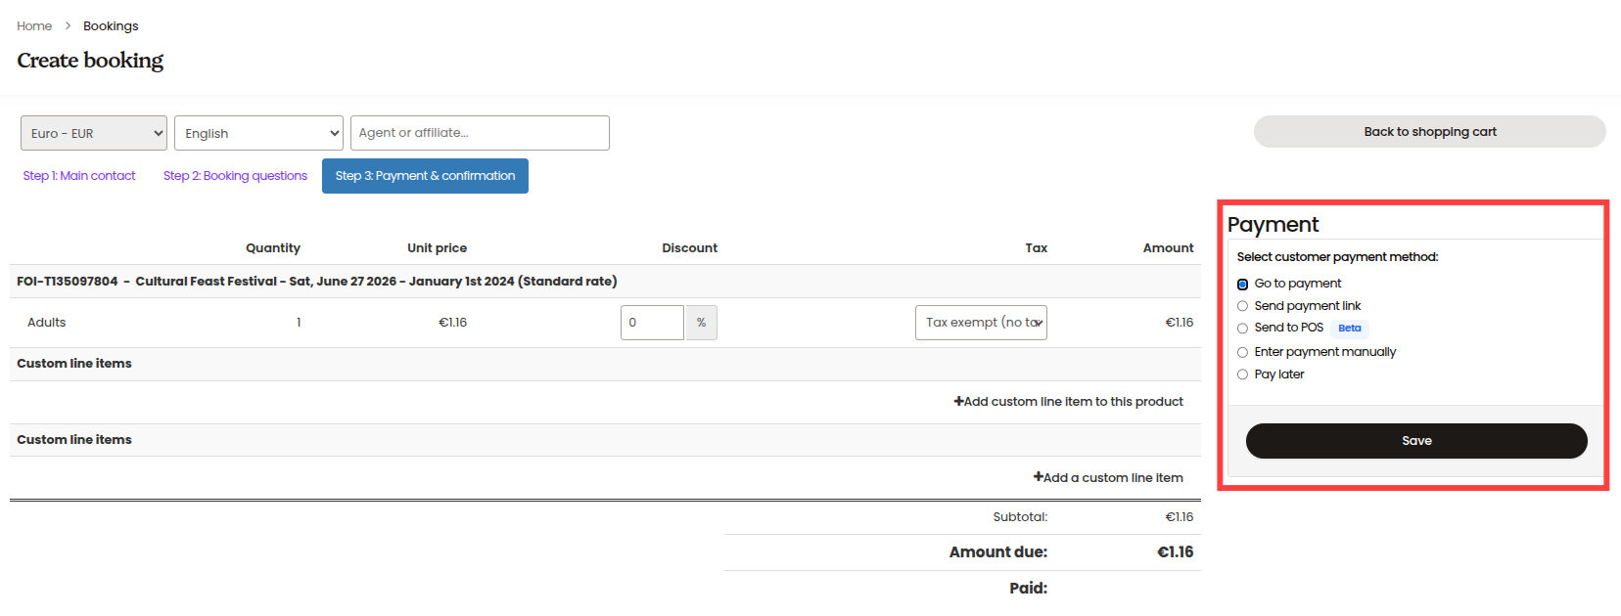The image size is (1621, 616).
Task: Click the Payment panel heading
Action: [x=1273, y=225]
